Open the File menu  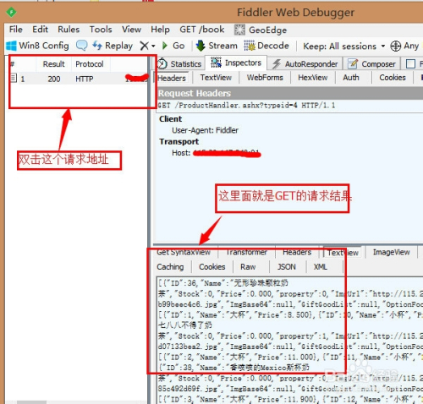tap(16, 30)
